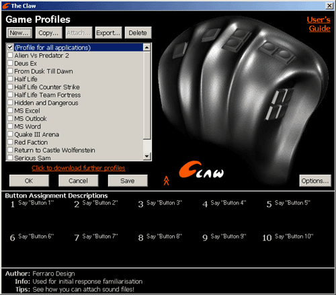The image size is (336, 295).
Task: Click the profile list scroll-up arrow
Action: (x=146, y=47)
